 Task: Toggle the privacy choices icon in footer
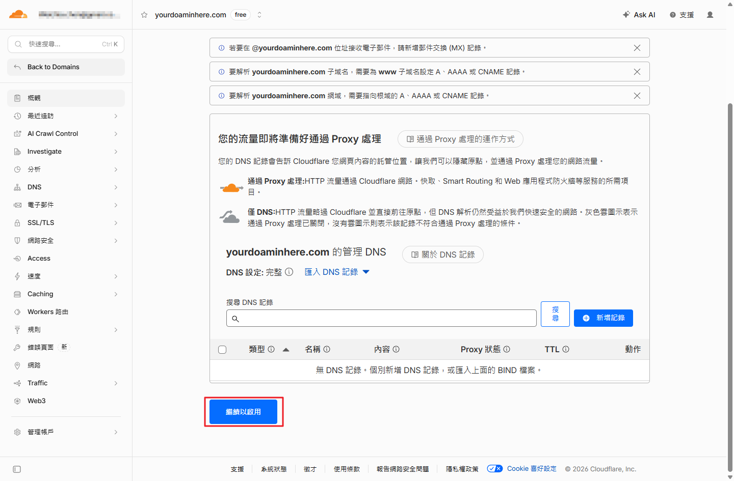[x=494, y=469]
